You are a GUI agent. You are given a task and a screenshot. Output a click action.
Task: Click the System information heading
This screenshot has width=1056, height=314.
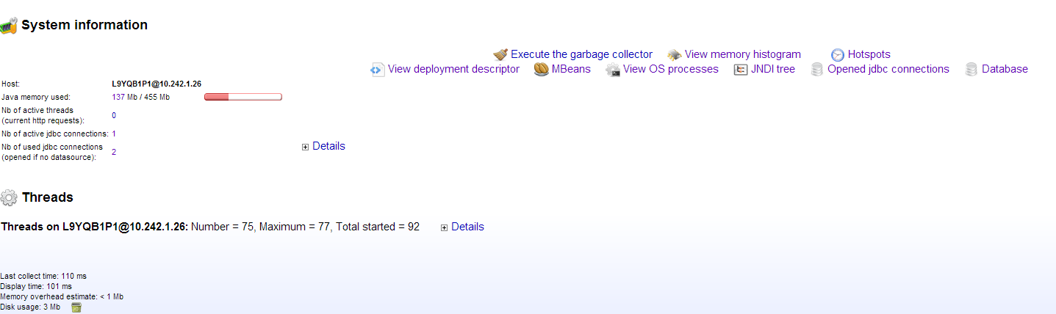(85, 25)
